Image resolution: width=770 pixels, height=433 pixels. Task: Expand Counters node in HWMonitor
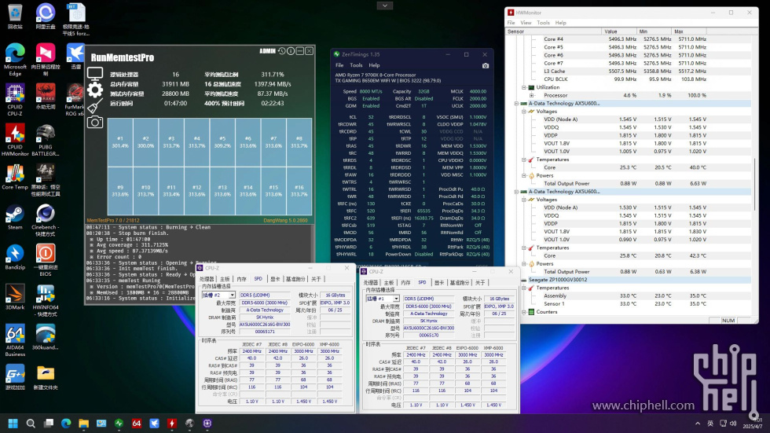pos(524,312)
